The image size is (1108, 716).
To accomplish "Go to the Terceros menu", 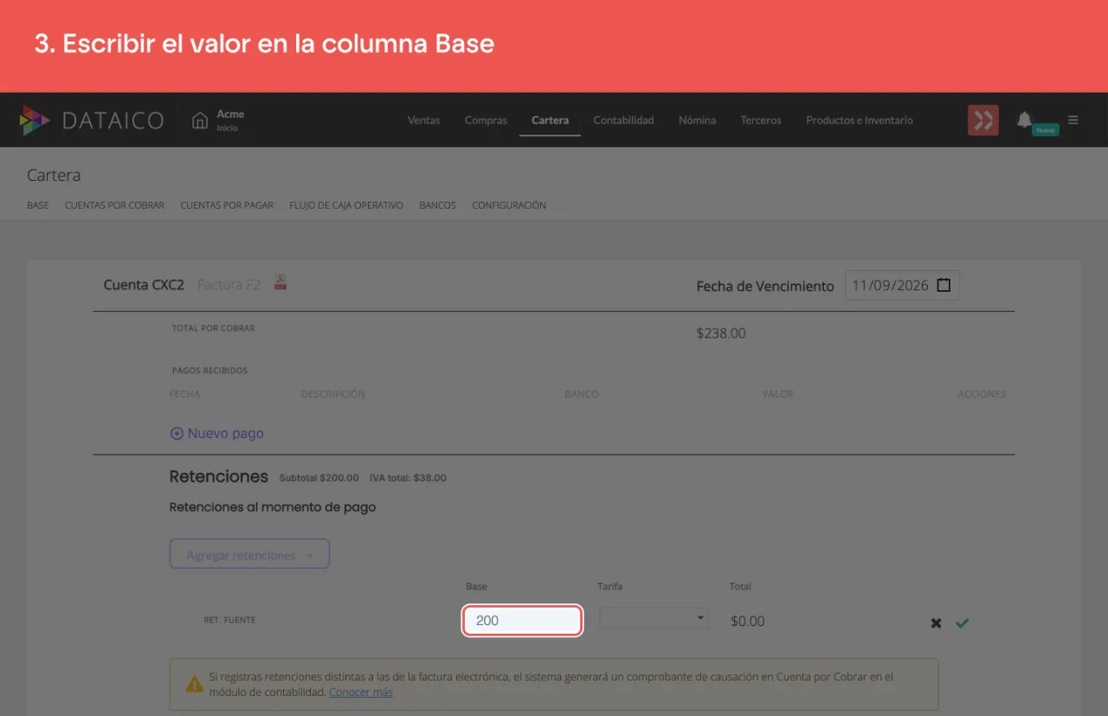I will [x=761, y=120].
